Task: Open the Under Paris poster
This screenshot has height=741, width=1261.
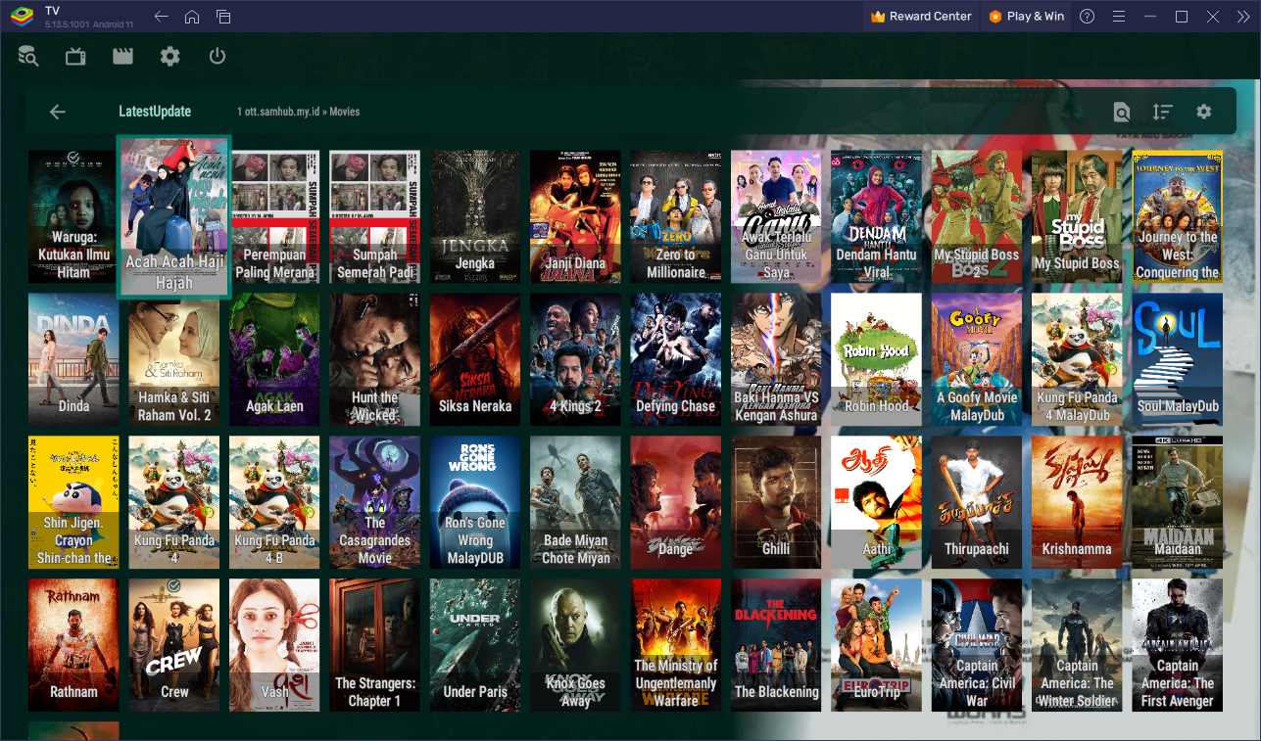Action: 475,645
